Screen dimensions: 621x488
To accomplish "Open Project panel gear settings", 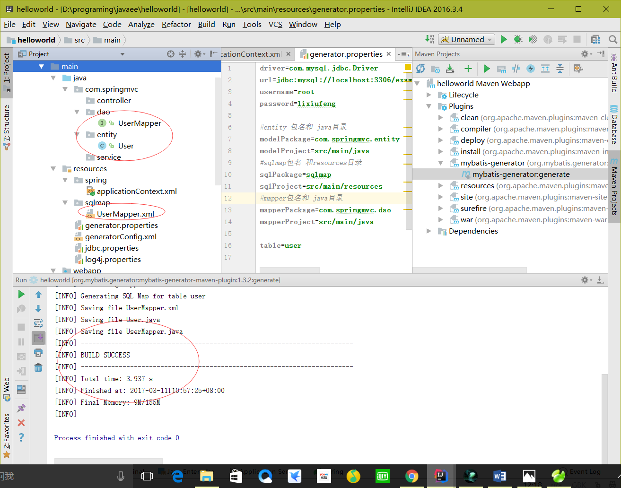I will (x=199, y=54).
